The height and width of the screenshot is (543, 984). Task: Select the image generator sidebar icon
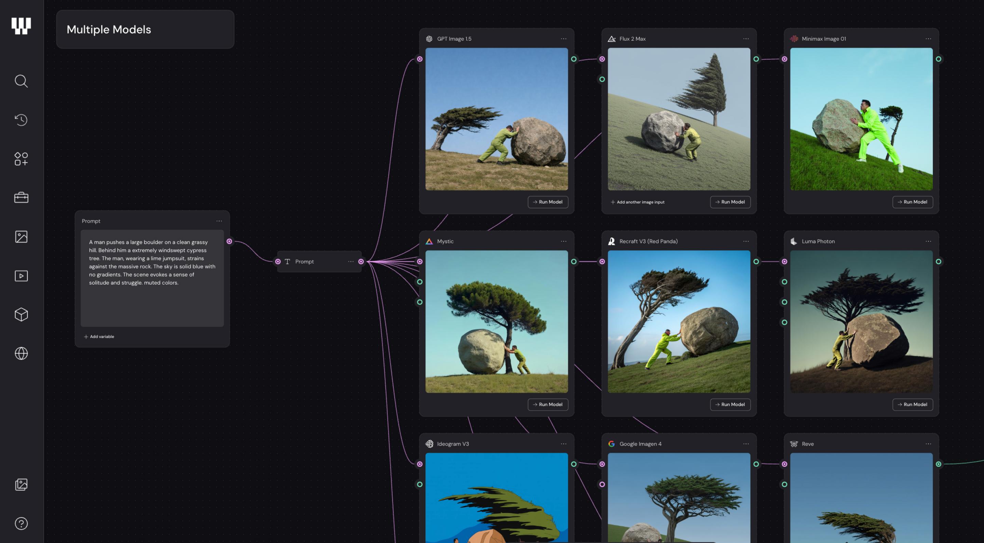21,237
